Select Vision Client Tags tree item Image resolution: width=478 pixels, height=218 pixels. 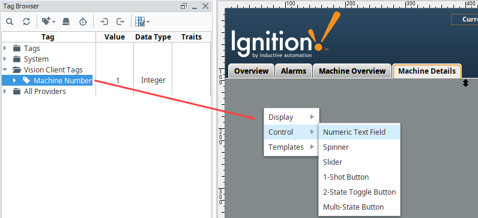[53, 70]
